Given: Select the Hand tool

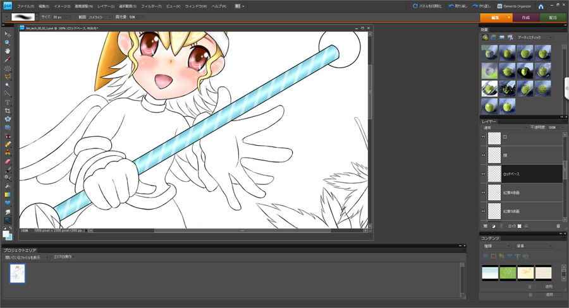Looking at the screenshot, I should click(8, 50).
